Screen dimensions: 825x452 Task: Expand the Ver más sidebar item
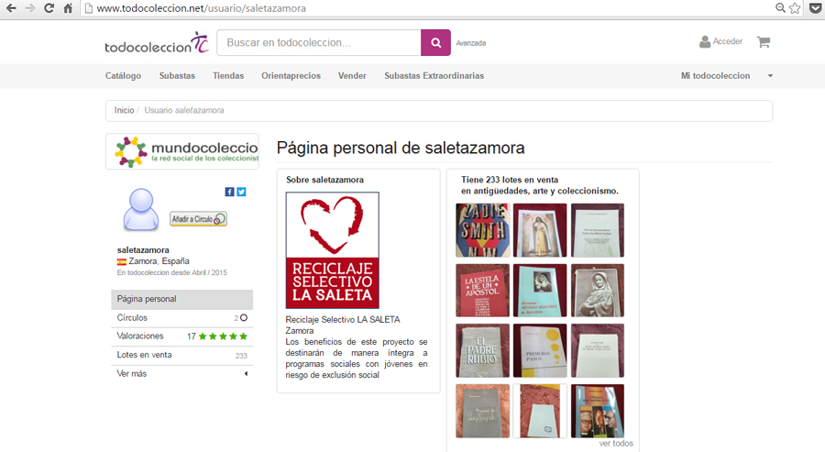pyautogui.click(x=182, y=373)
